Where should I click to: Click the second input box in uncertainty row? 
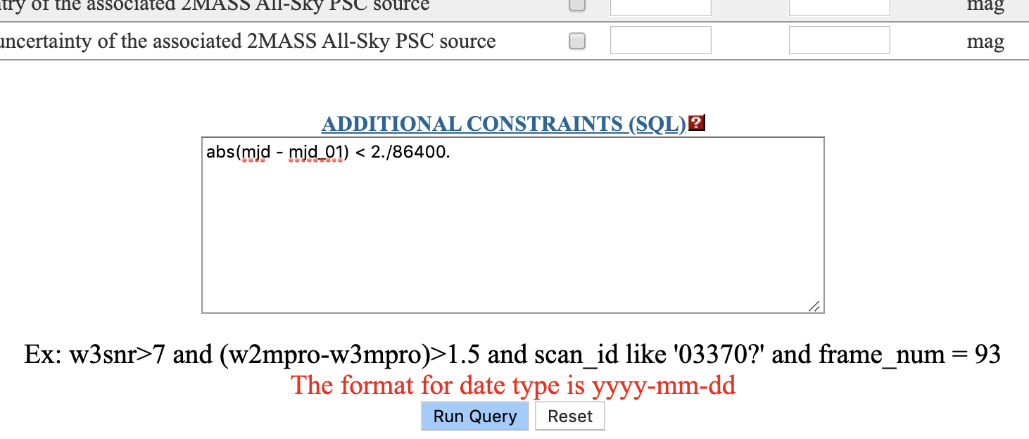pos(839,41)
